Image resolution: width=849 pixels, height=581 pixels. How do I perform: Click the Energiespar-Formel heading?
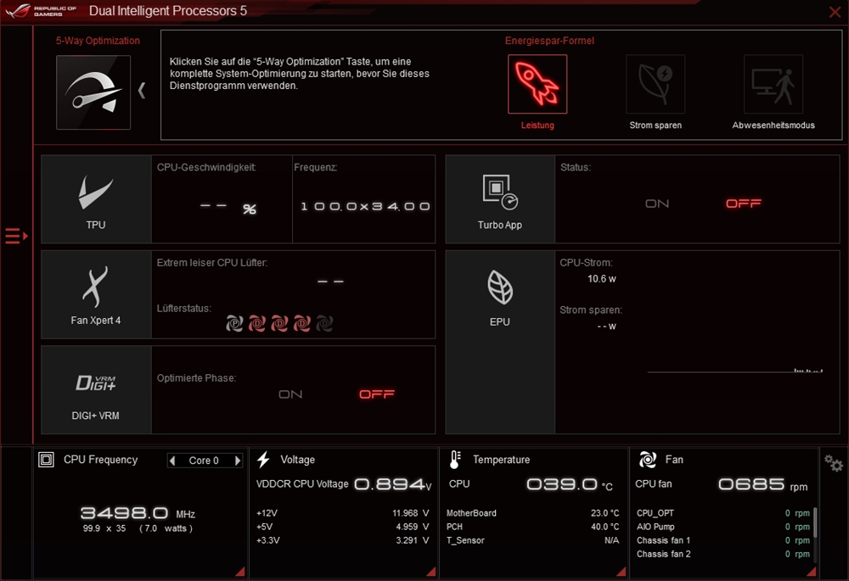[549, 41]
